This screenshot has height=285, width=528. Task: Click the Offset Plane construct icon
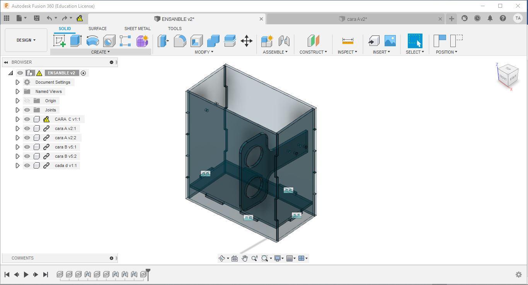click(313, 41)
